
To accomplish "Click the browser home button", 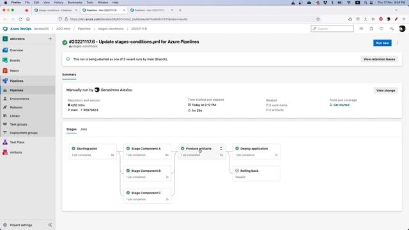I will click(x=28, y=19).
